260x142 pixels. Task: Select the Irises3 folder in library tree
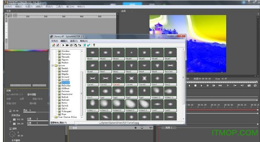pyautogui.click(x=65, y=83)
